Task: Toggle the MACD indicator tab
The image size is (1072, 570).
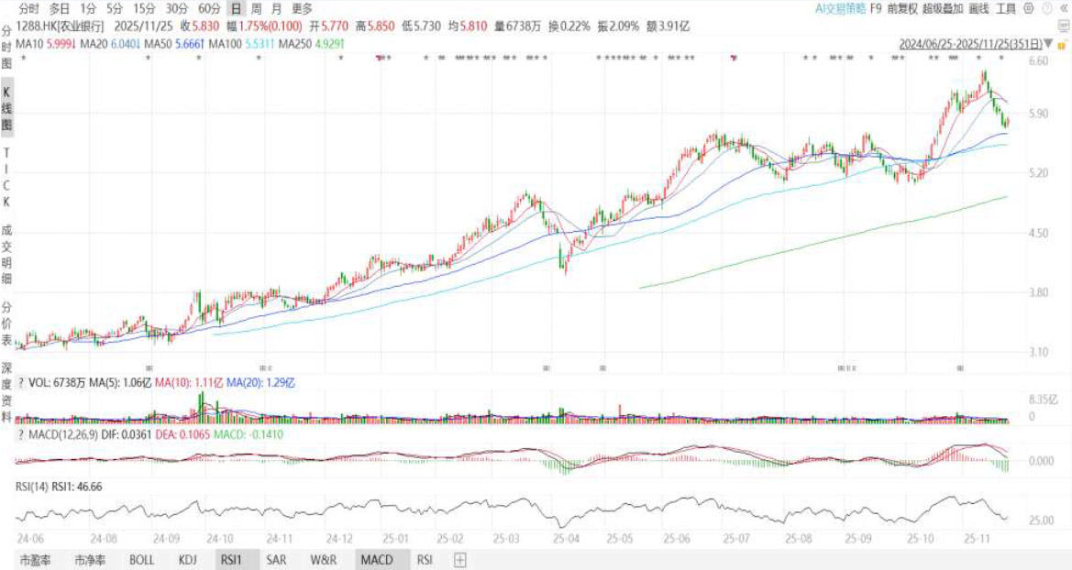Action: tap(376, 559)
